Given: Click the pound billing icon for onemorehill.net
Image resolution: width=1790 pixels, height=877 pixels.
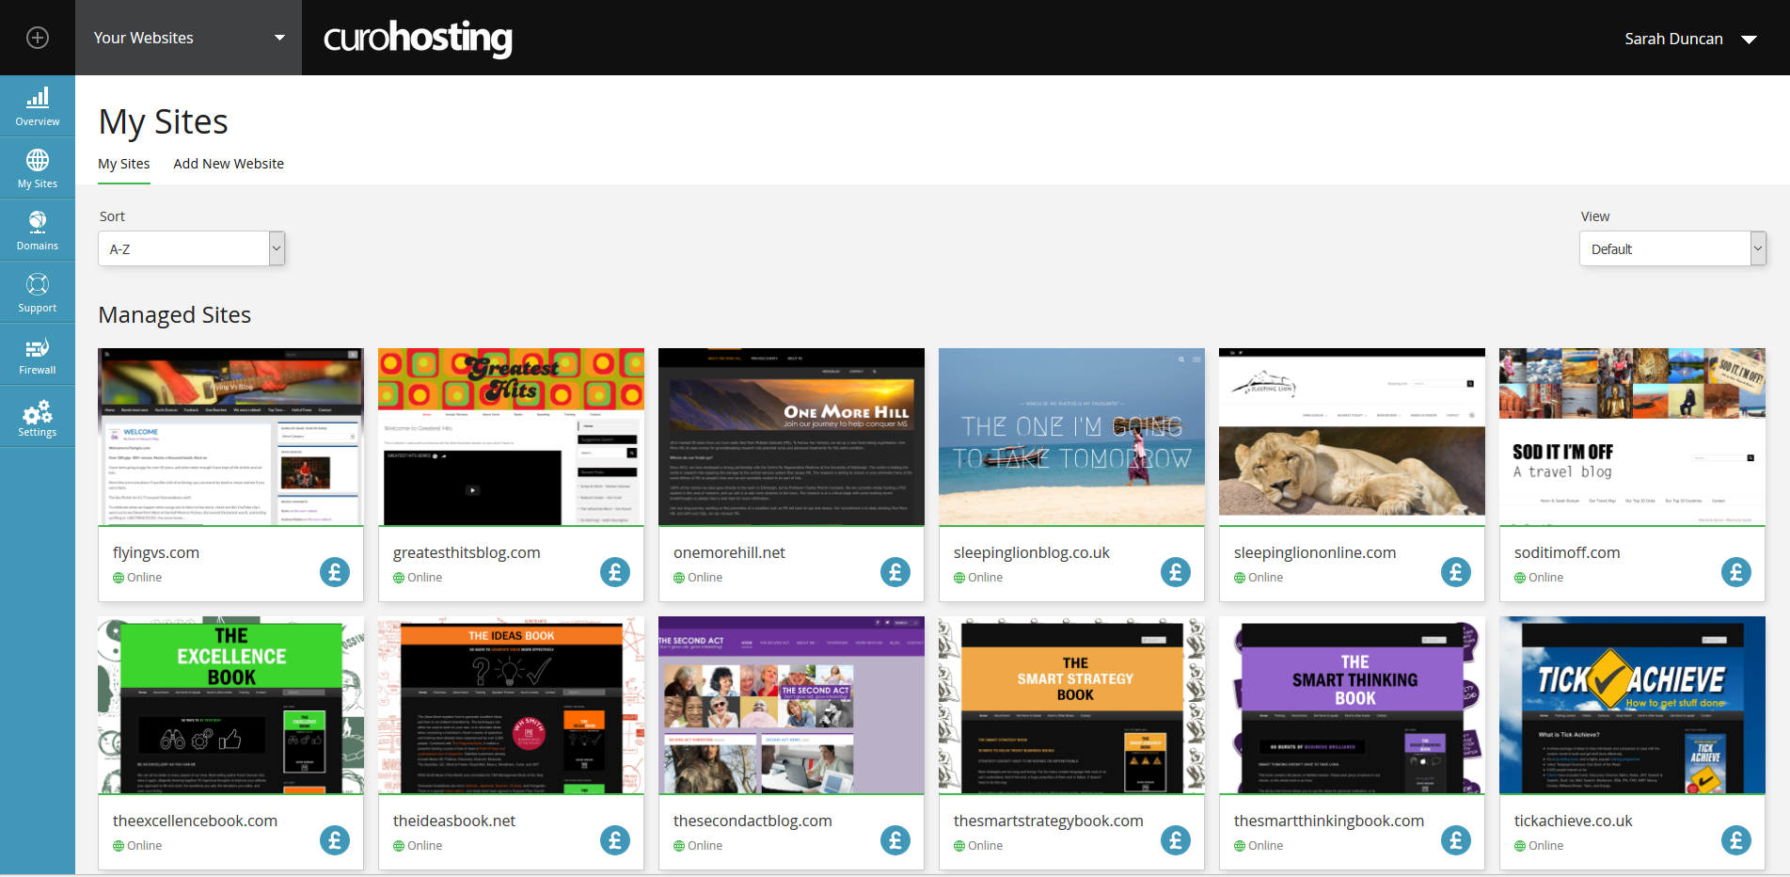Looking at the screenshot, I should [x=895, y=572].
